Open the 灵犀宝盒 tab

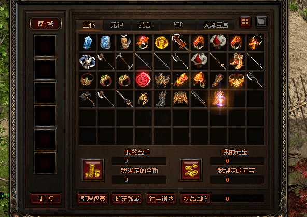[x=216, y=25]
